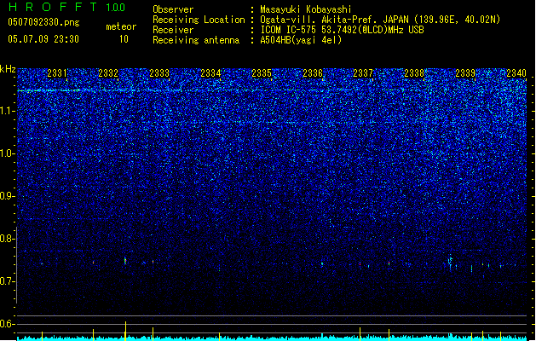
Task: Click the bright cyan echo cluster before 2339
Action: tap(451, 262)
